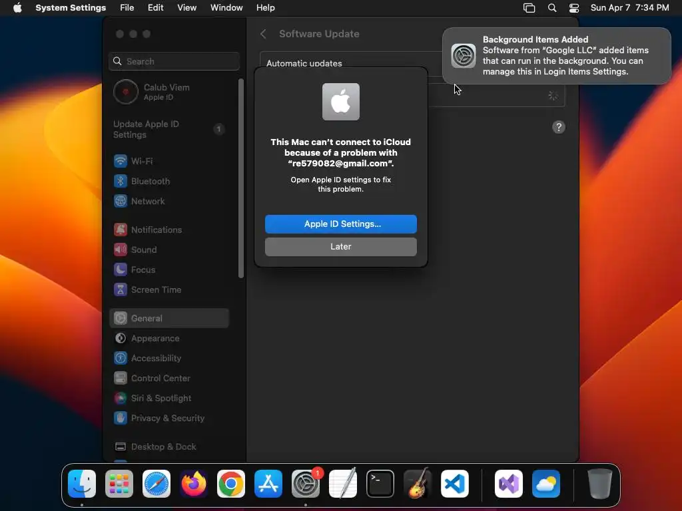
Task: Open Trash from the Dock
Action: 600,484
